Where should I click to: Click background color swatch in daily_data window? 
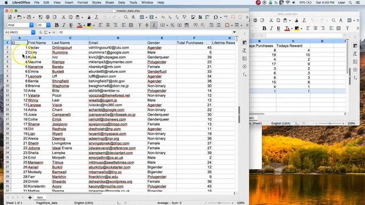point(297,28)
